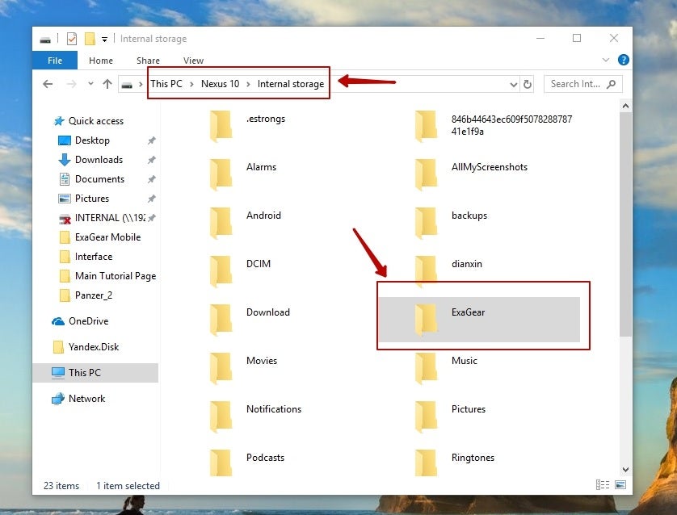Viewport: 677px width, 515px height.
Task: Switch to Details view in status bar
Action: [603, 485]
